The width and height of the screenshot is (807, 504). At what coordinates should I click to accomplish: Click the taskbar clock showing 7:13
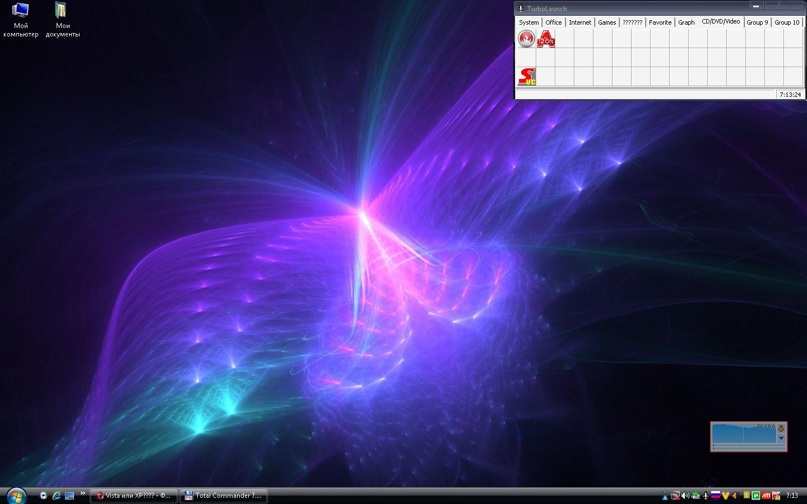click(x=792, y=496)
